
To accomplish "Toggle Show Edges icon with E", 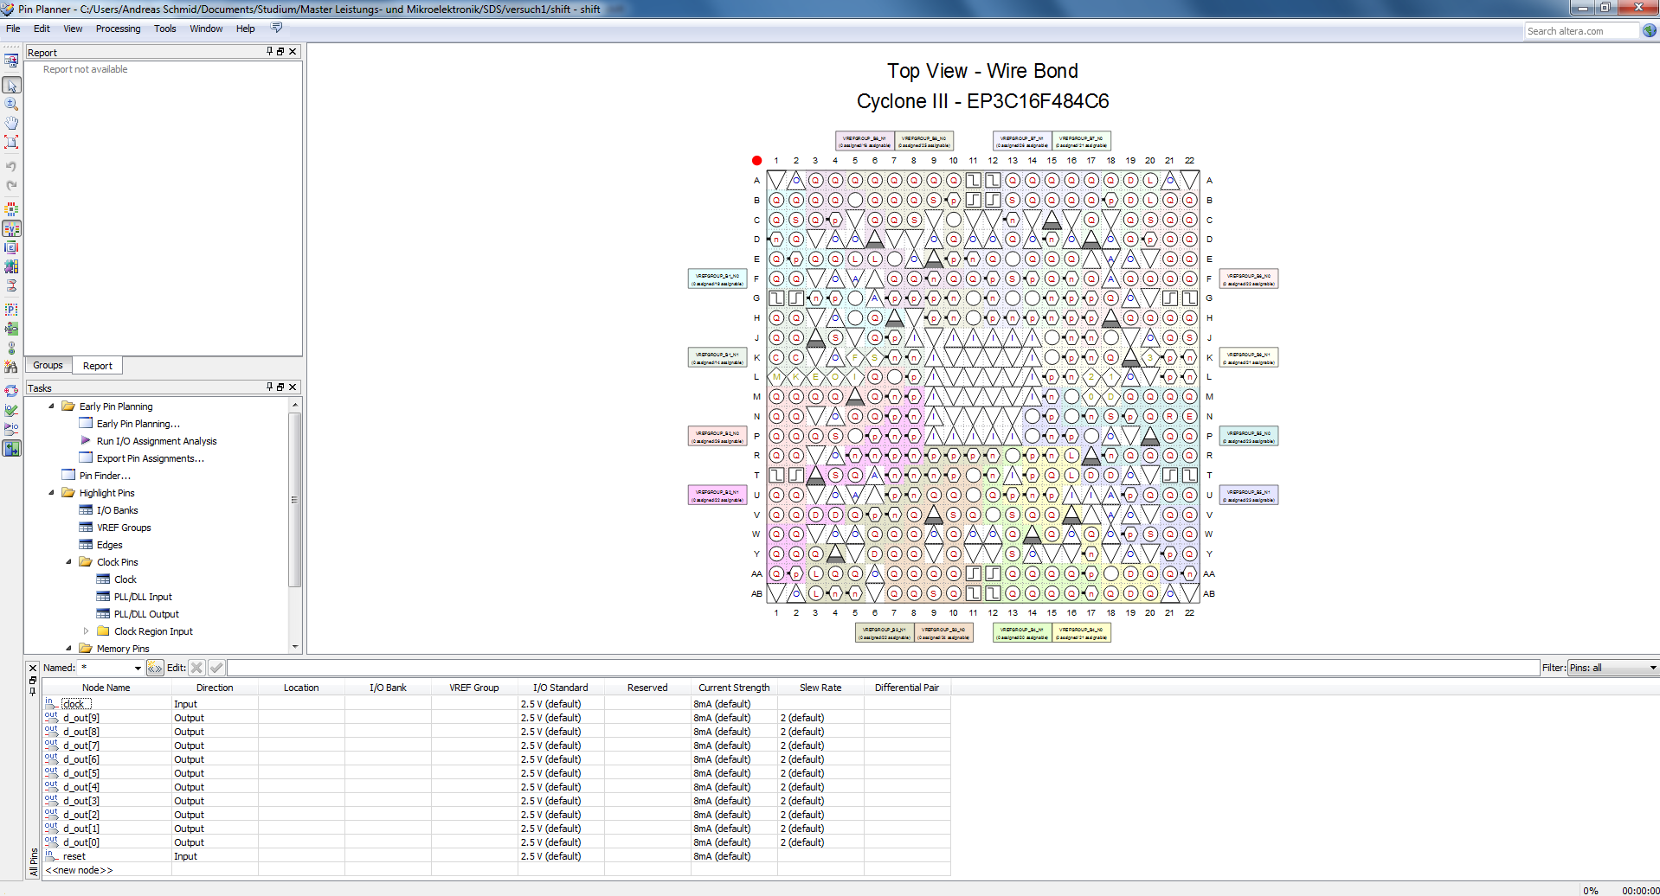I will click(11, 247).
